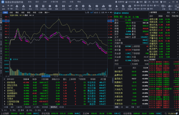179x115 pixels.
Task: Go to previous stock with 上翻 arrow
Action: 10,6
